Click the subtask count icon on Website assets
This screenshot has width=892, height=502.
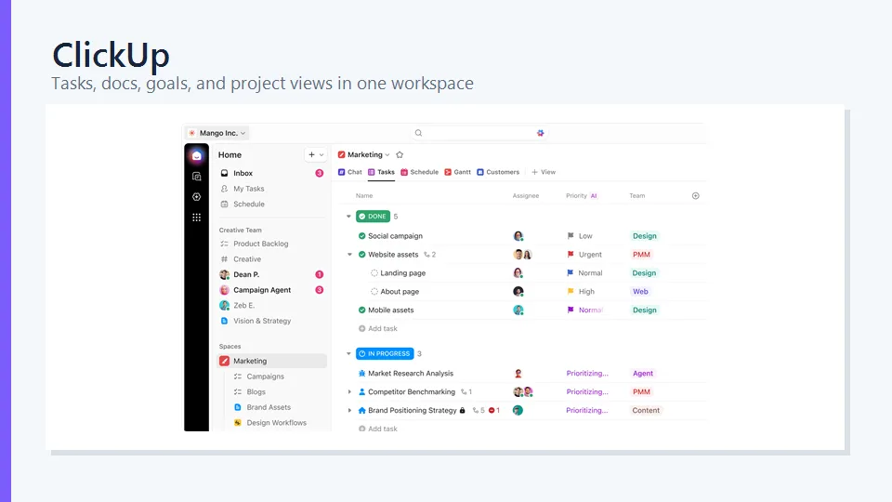426,255
